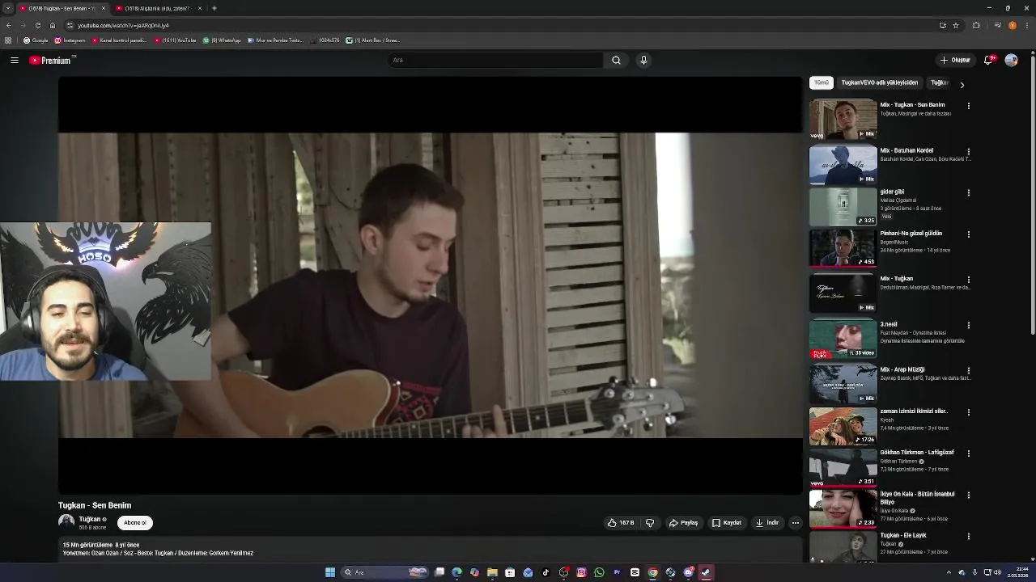
Task: Save video using Kaydet button
Action: click(x=727, y=523)
